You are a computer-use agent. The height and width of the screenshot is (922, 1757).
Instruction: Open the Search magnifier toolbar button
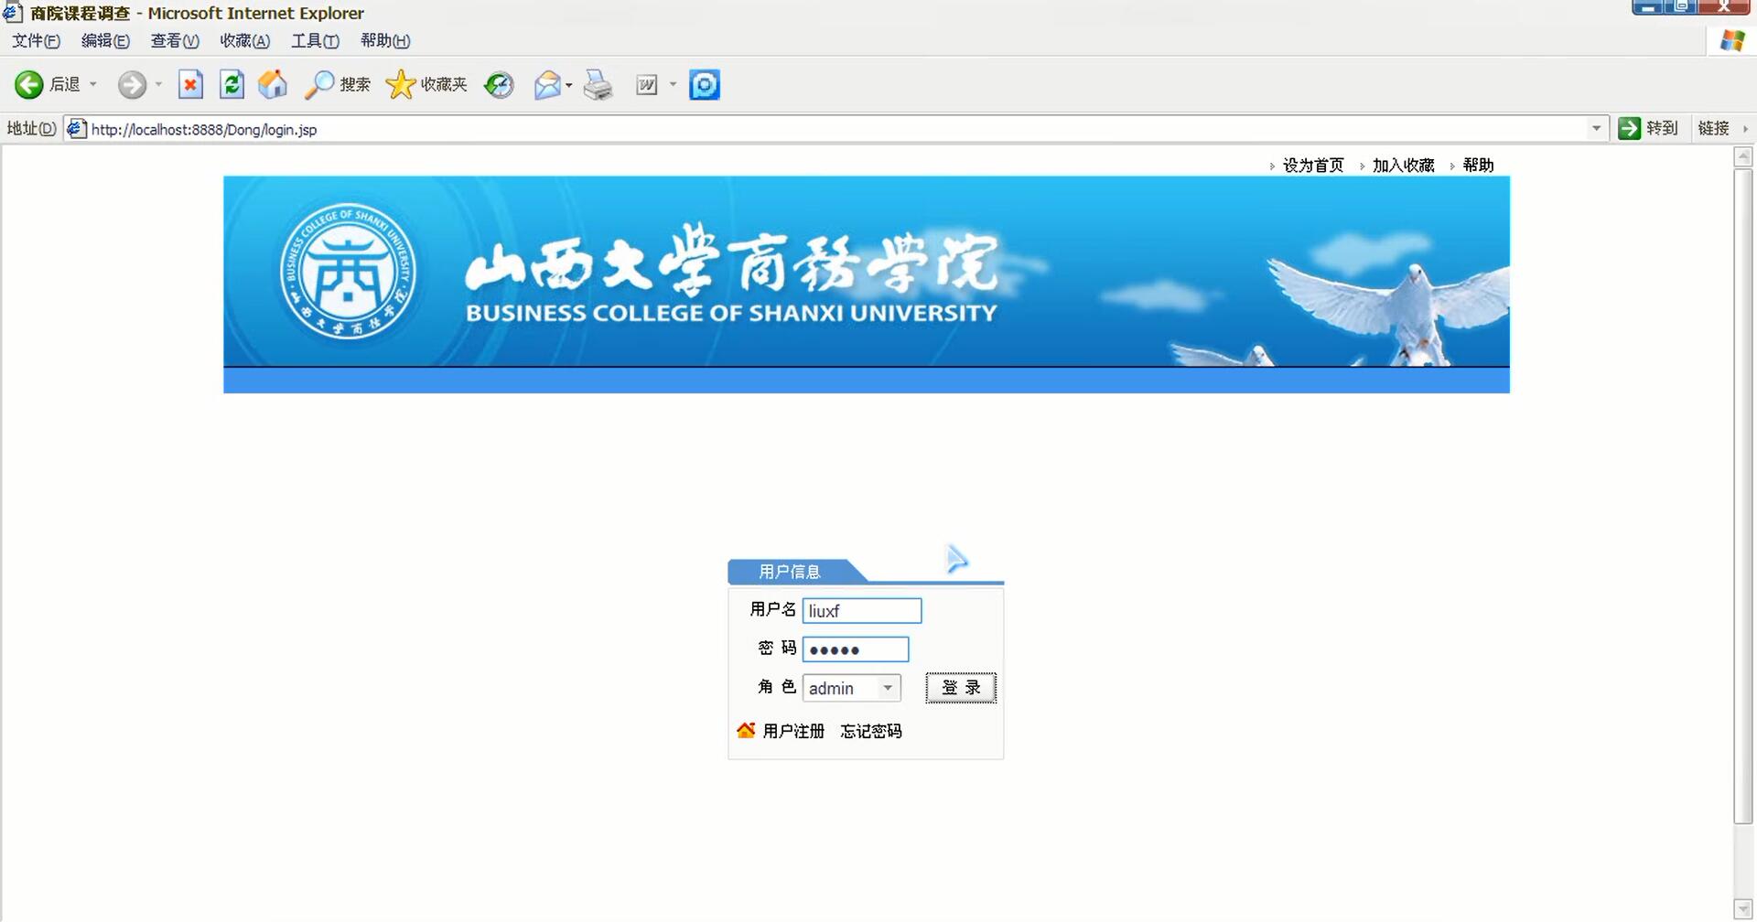(338, 85)
